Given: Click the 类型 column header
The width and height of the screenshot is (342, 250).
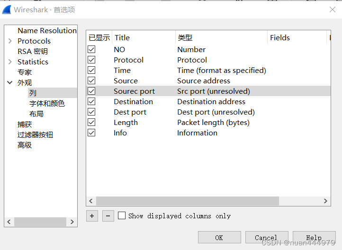Looking at the screenshot, I should pos(221,37).
